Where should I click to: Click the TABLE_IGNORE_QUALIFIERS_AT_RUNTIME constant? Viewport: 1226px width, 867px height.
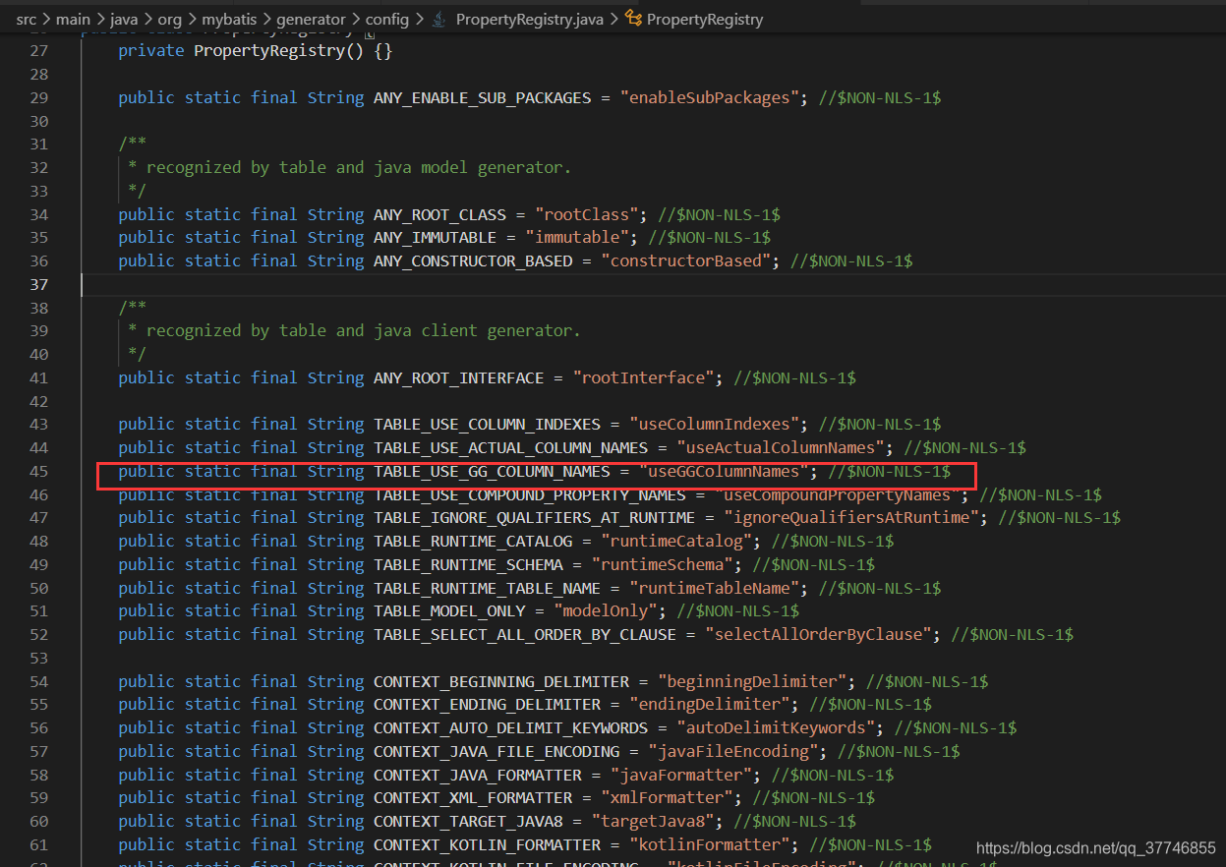pyautogui.click(x=534, y=517)
